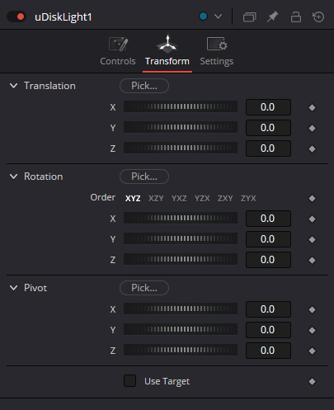
Task: Collapse the Translation section
Action: pyautogui.click(x=13, y=86)
